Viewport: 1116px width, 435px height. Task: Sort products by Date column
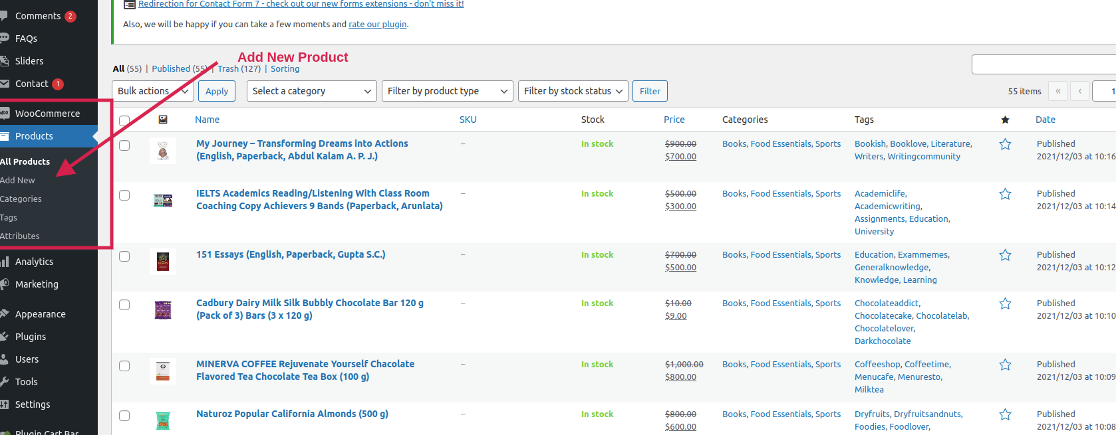(1045, 120)
